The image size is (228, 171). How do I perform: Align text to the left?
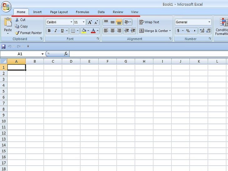106,31
